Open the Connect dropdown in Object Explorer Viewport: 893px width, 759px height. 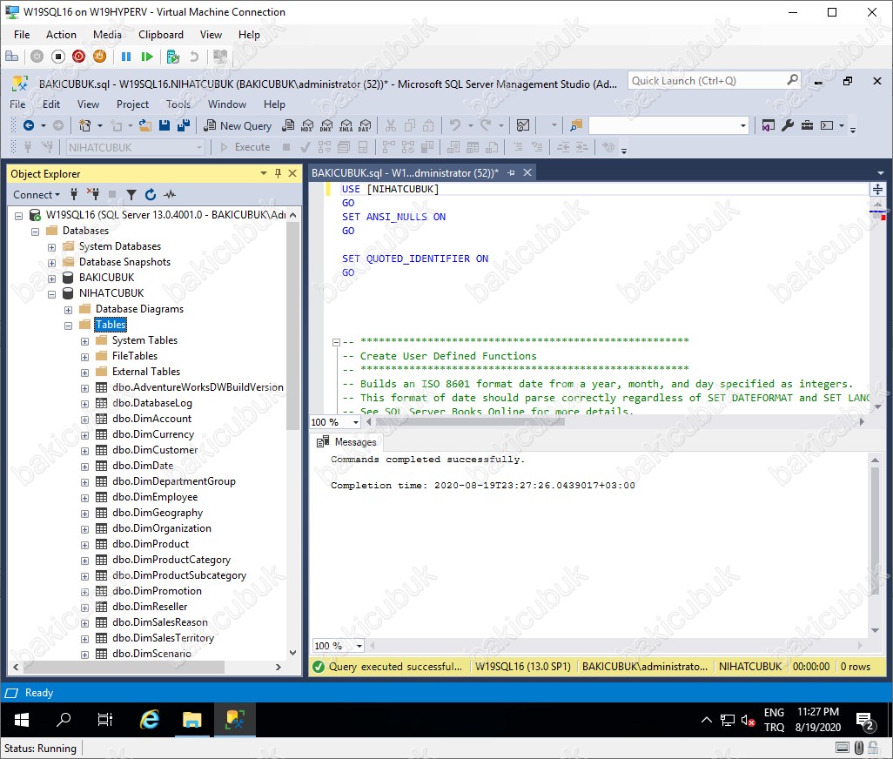click(x=37, y=195)
